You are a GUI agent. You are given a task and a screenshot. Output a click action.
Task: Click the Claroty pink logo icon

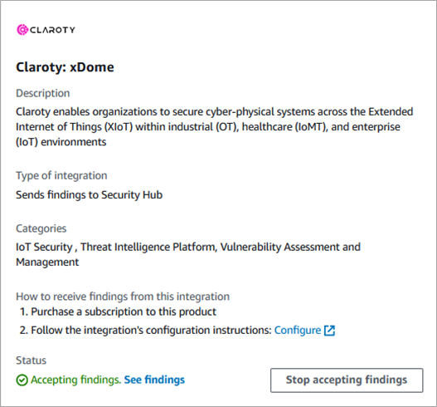(22, 30)
